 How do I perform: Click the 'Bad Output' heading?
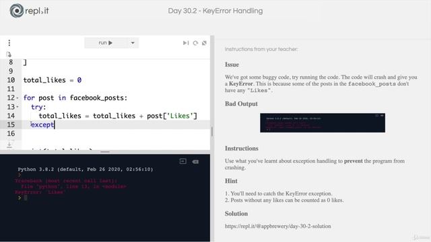(241, 104)
